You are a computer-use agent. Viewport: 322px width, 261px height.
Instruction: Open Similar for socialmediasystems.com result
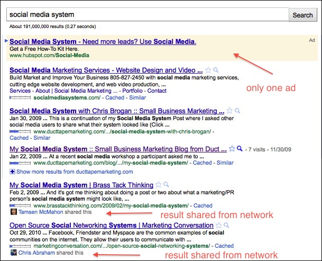(x=137, y=97)
